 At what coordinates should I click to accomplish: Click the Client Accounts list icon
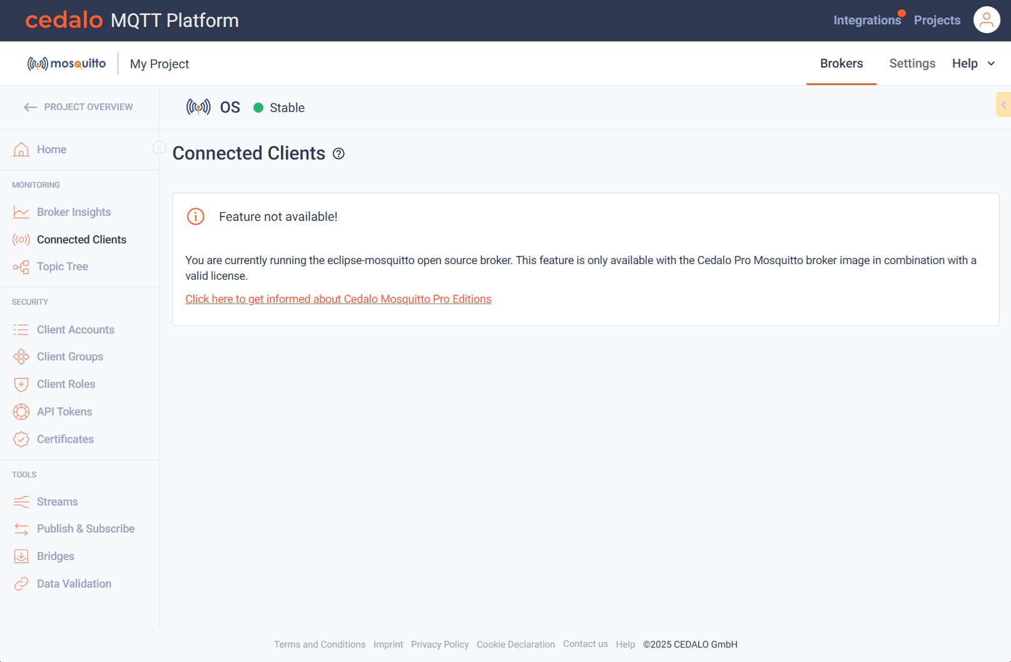(21, 330)
